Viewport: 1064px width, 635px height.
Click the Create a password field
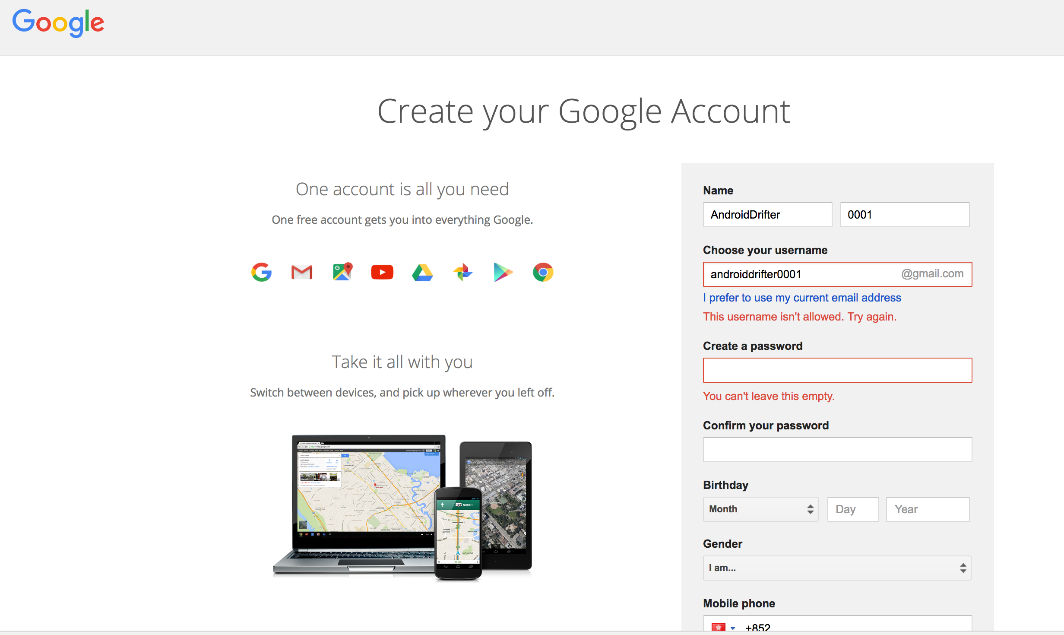(x=837, y=370)
